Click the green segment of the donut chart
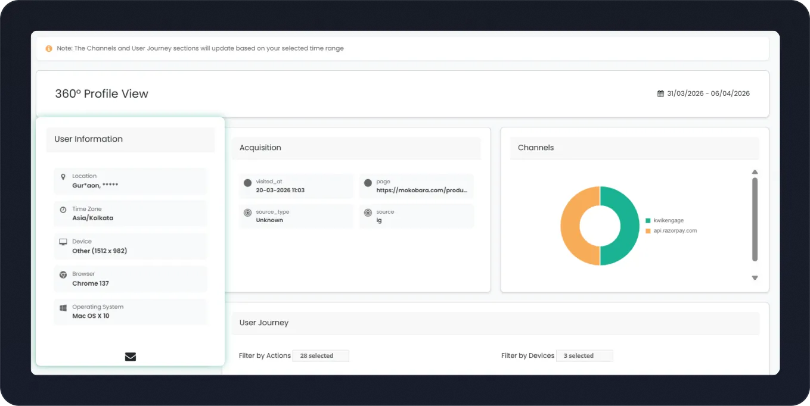 630,226
